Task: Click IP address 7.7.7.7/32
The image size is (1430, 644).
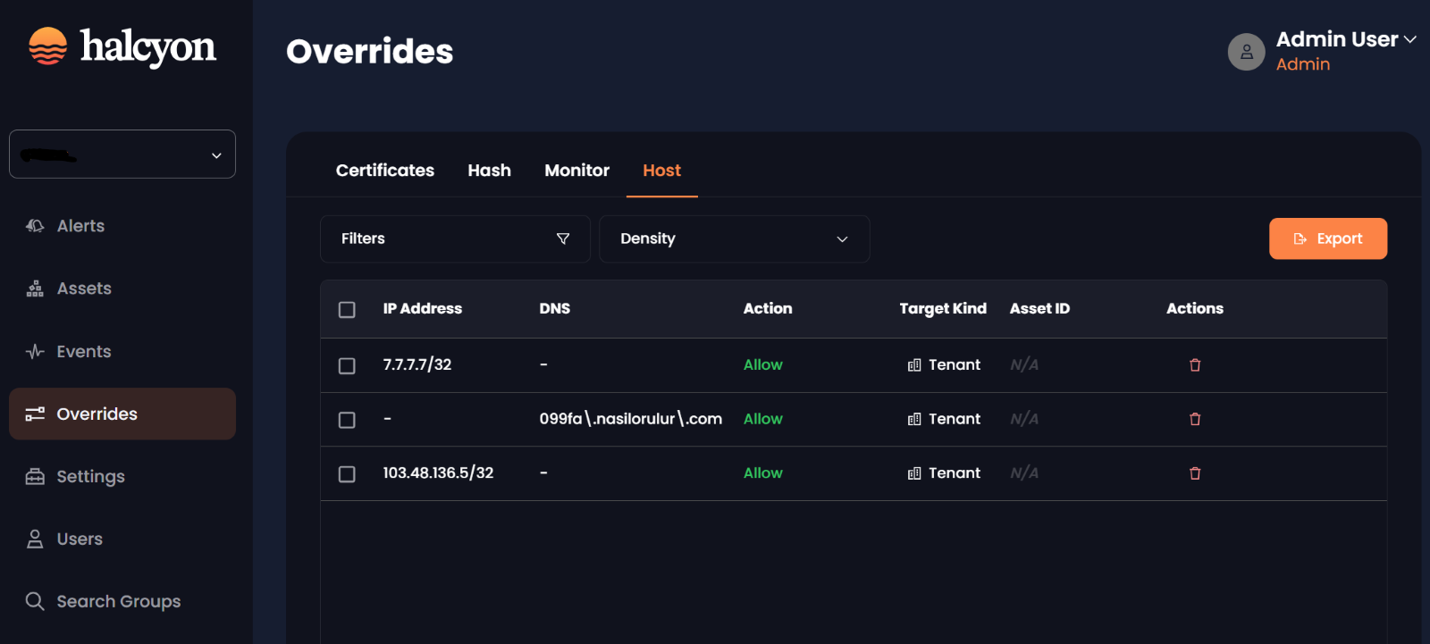Action: pyautogui.click(x=417, y=364)
